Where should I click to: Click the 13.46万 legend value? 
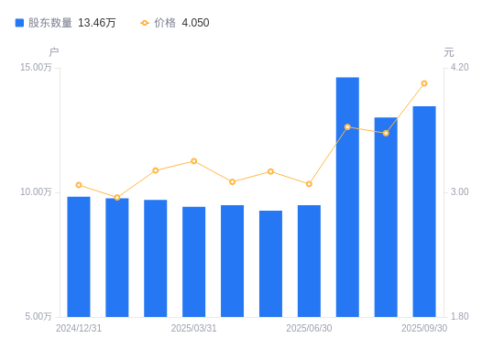pyautogui.click(x=97, y=23)
